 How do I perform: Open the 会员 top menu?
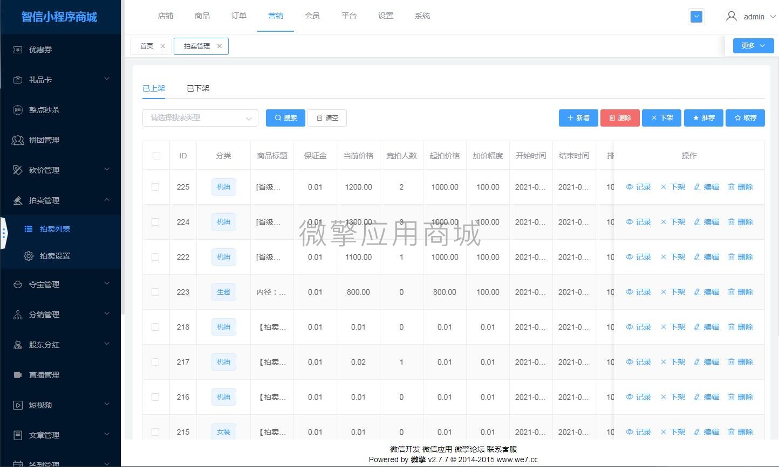click(x=312, y=16)
